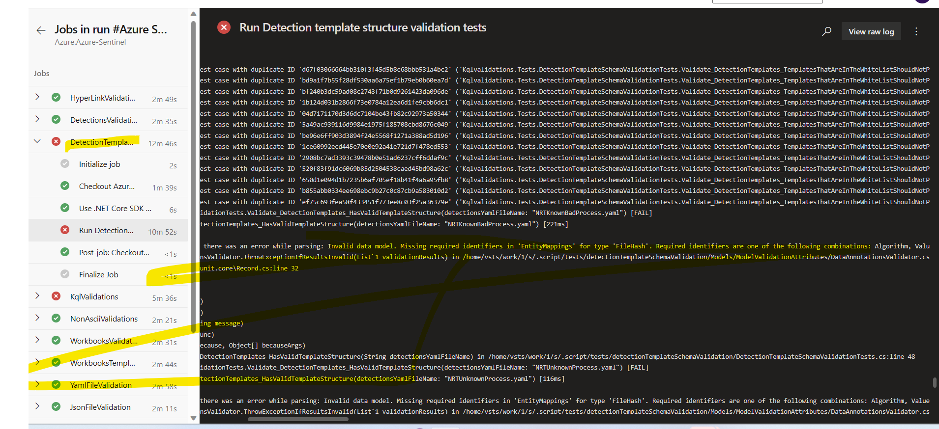The width and height of the screenshot is (939, 429).
Task: Click the 10m 52s duration of Run Detection...
Action: pyautogui.click(x=162, y=232)
